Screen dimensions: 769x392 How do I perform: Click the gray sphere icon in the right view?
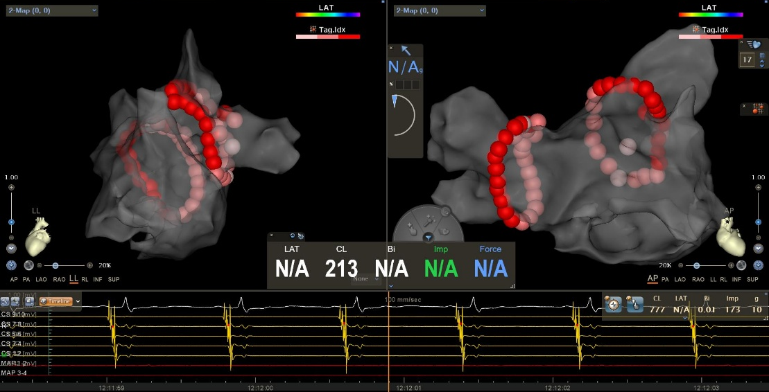click(x=741, y=265)
